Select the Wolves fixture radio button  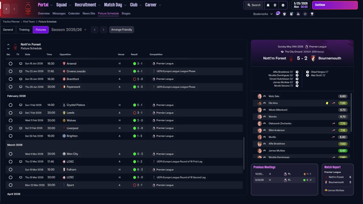click(10, 120)
